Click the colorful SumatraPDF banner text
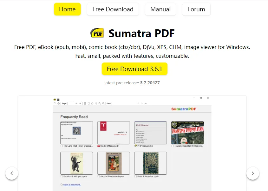 pos(184,109)
